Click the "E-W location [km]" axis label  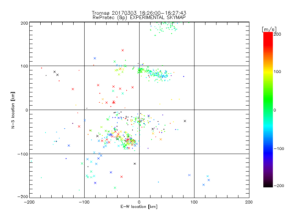(139, 206)
